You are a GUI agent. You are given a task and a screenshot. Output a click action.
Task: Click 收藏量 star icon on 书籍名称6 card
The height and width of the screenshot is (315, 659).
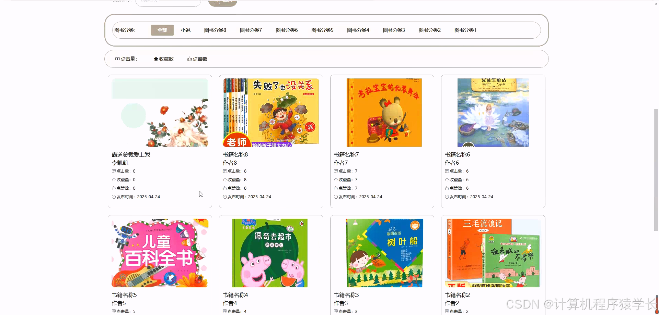tap(447, 180)
